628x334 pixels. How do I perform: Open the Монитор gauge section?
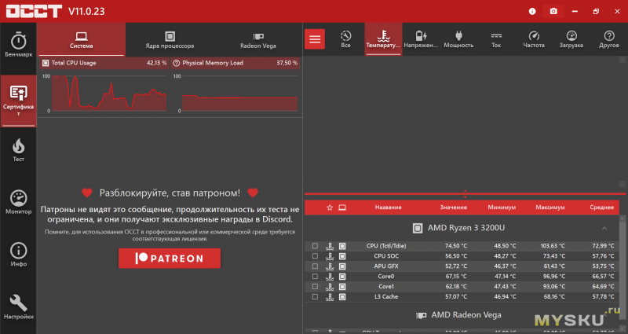(x=18, y=203)
